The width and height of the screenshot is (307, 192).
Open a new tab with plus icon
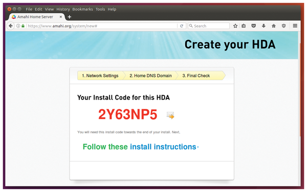[69, 17]
